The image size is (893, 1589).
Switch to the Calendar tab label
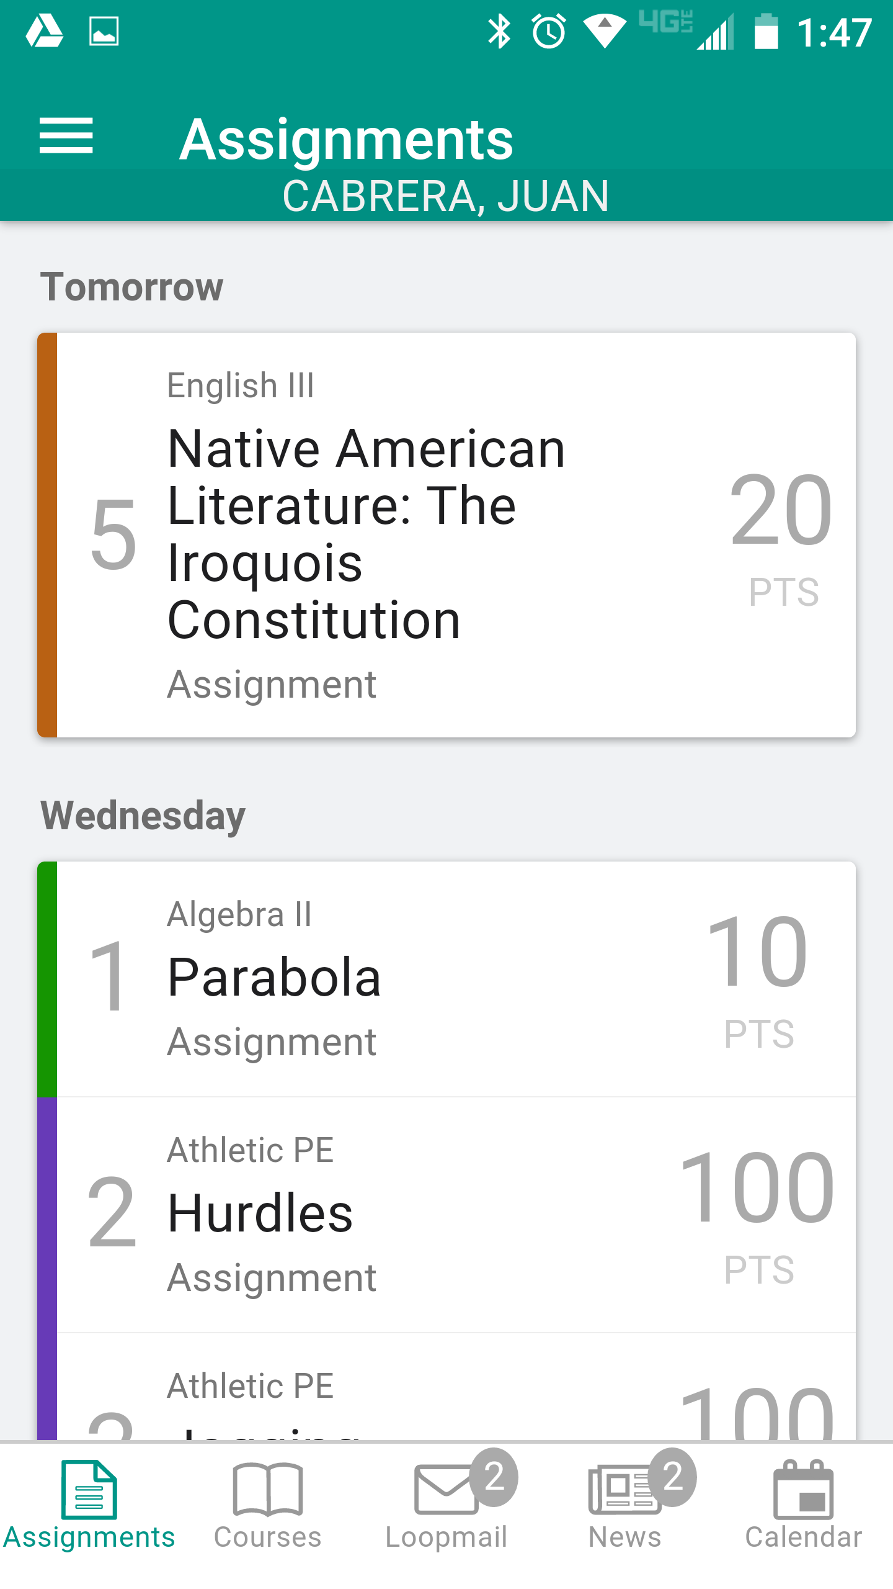pos(803,1537)
